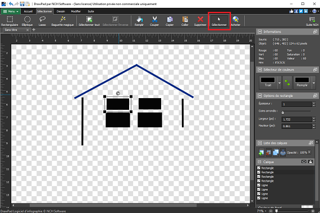This screenshot has height=213, width=320.
Task: Click the add new layer icon
Action: coord(261,152)
